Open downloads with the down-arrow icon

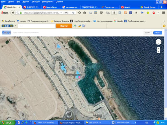pos(114,13)
